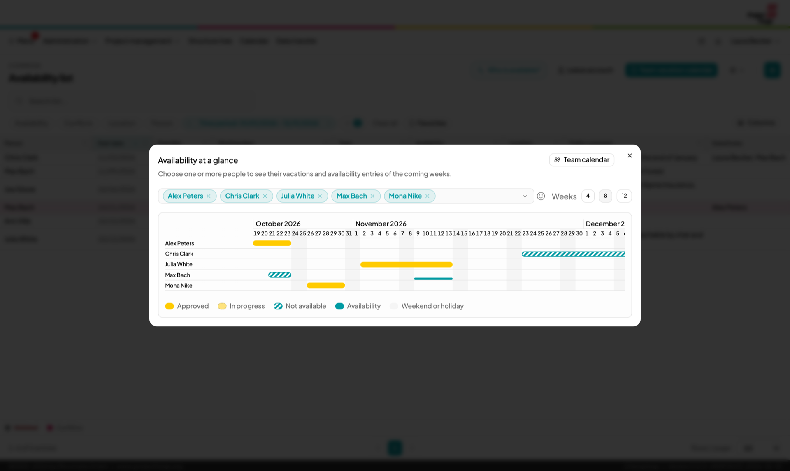Click the Alex Peters row label
This screenshot has width=790, height=471.
point(179,243)
